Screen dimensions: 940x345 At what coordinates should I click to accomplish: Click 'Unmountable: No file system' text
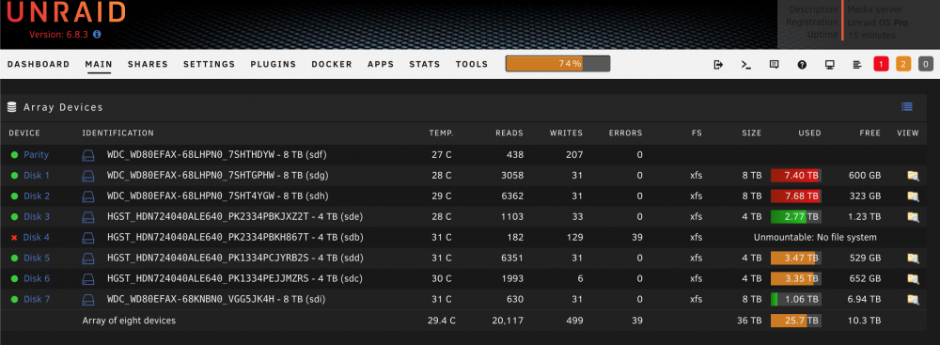815,238
